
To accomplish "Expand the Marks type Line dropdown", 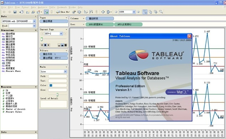I will (x=65, y=71).
